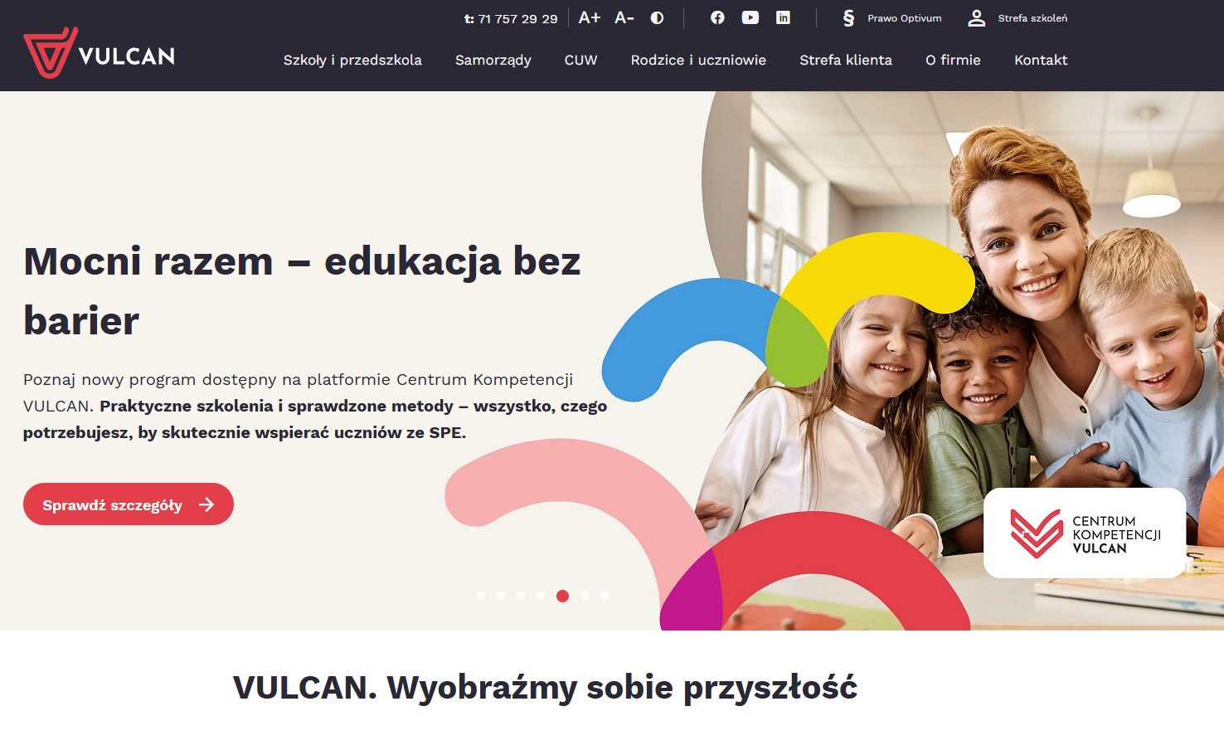
Task: Expand the Szkoły i przedszkola menu
Action: (352, 60)
